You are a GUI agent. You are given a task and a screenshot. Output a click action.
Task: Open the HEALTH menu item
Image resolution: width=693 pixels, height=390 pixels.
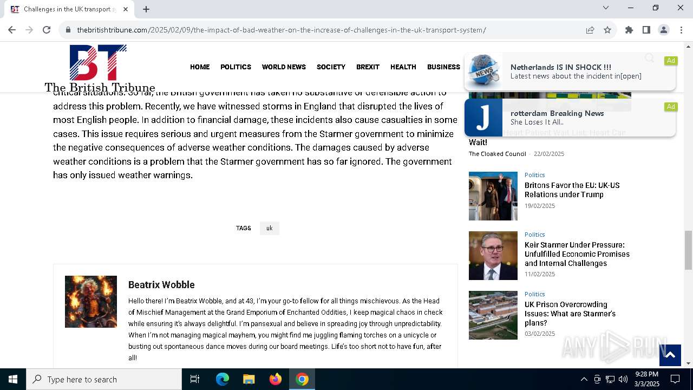[x=403, y=67]
